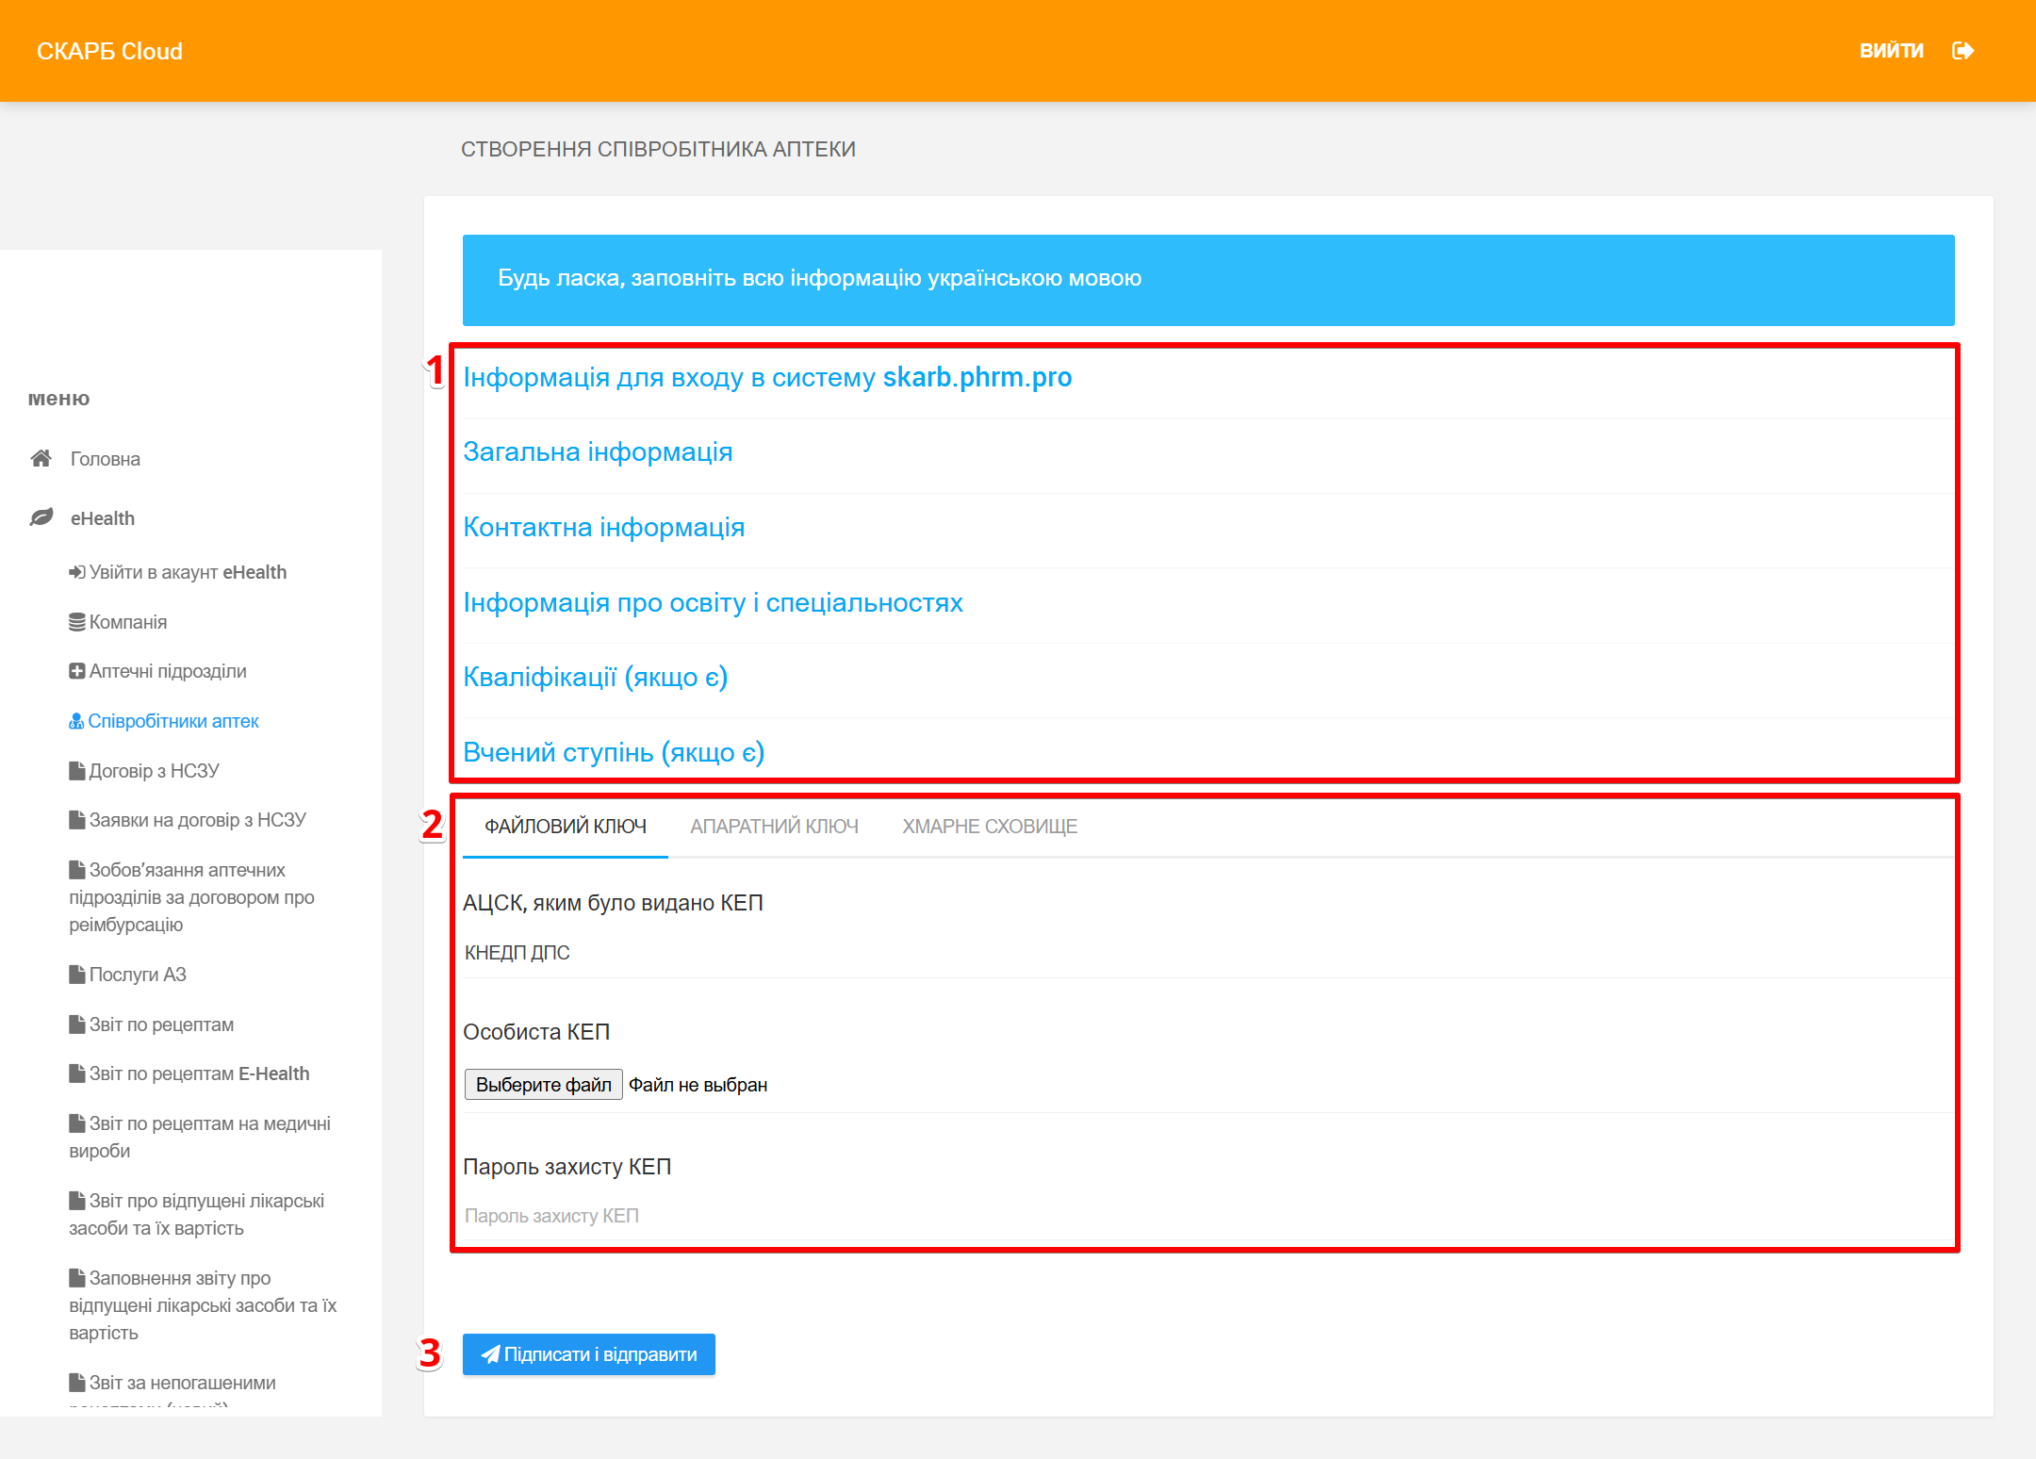This screenshot has height=1459, width=2036.
Task: Click the users icon by Співробітники аптек
Action: pyautogui.click(x=76, y=721)
